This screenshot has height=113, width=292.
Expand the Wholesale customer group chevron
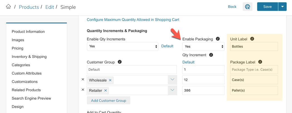[172, 80]
